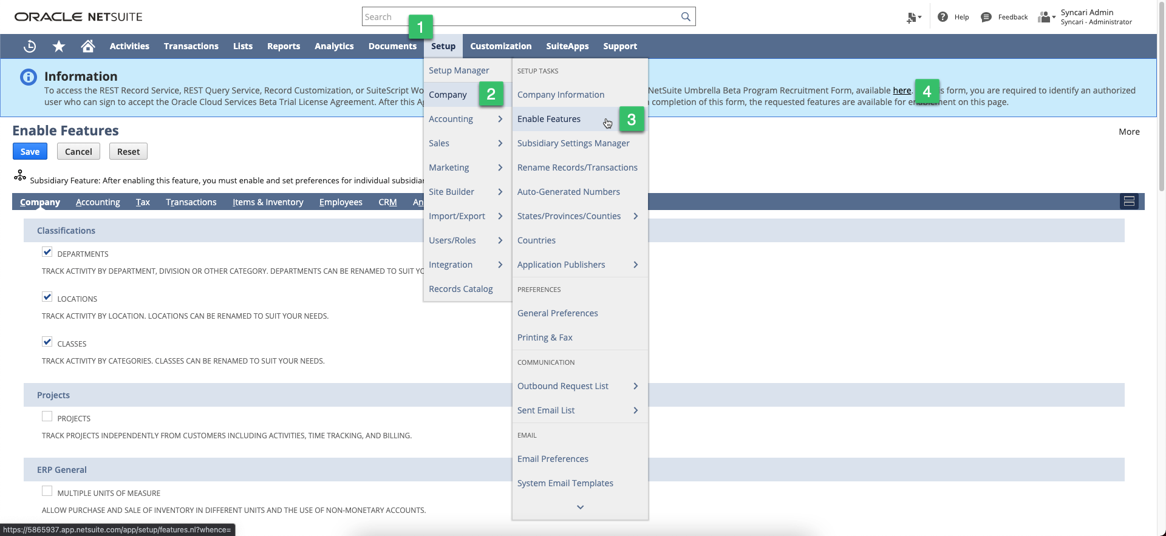Open Company Information menu item
Screen dimensions: 1166x536
pos(561,95)
